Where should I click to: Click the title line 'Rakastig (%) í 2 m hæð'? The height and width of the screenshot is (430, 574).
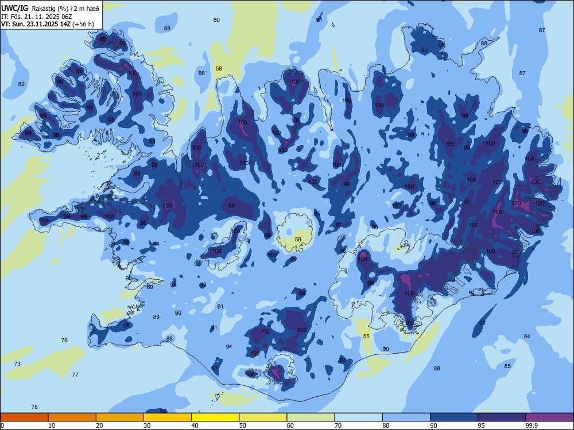(x=66, y=9)
